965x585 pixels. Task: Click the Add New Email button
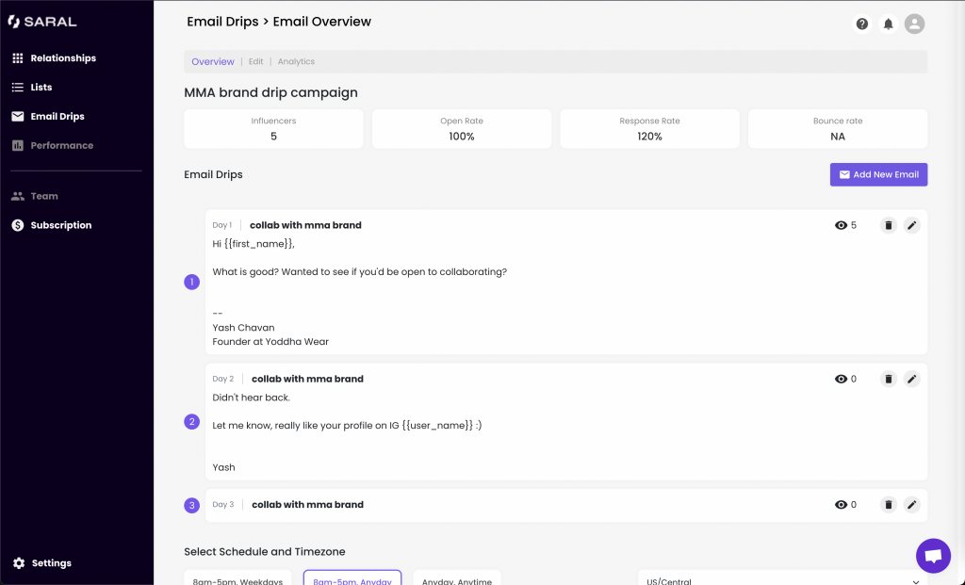(x=878, y=174)
